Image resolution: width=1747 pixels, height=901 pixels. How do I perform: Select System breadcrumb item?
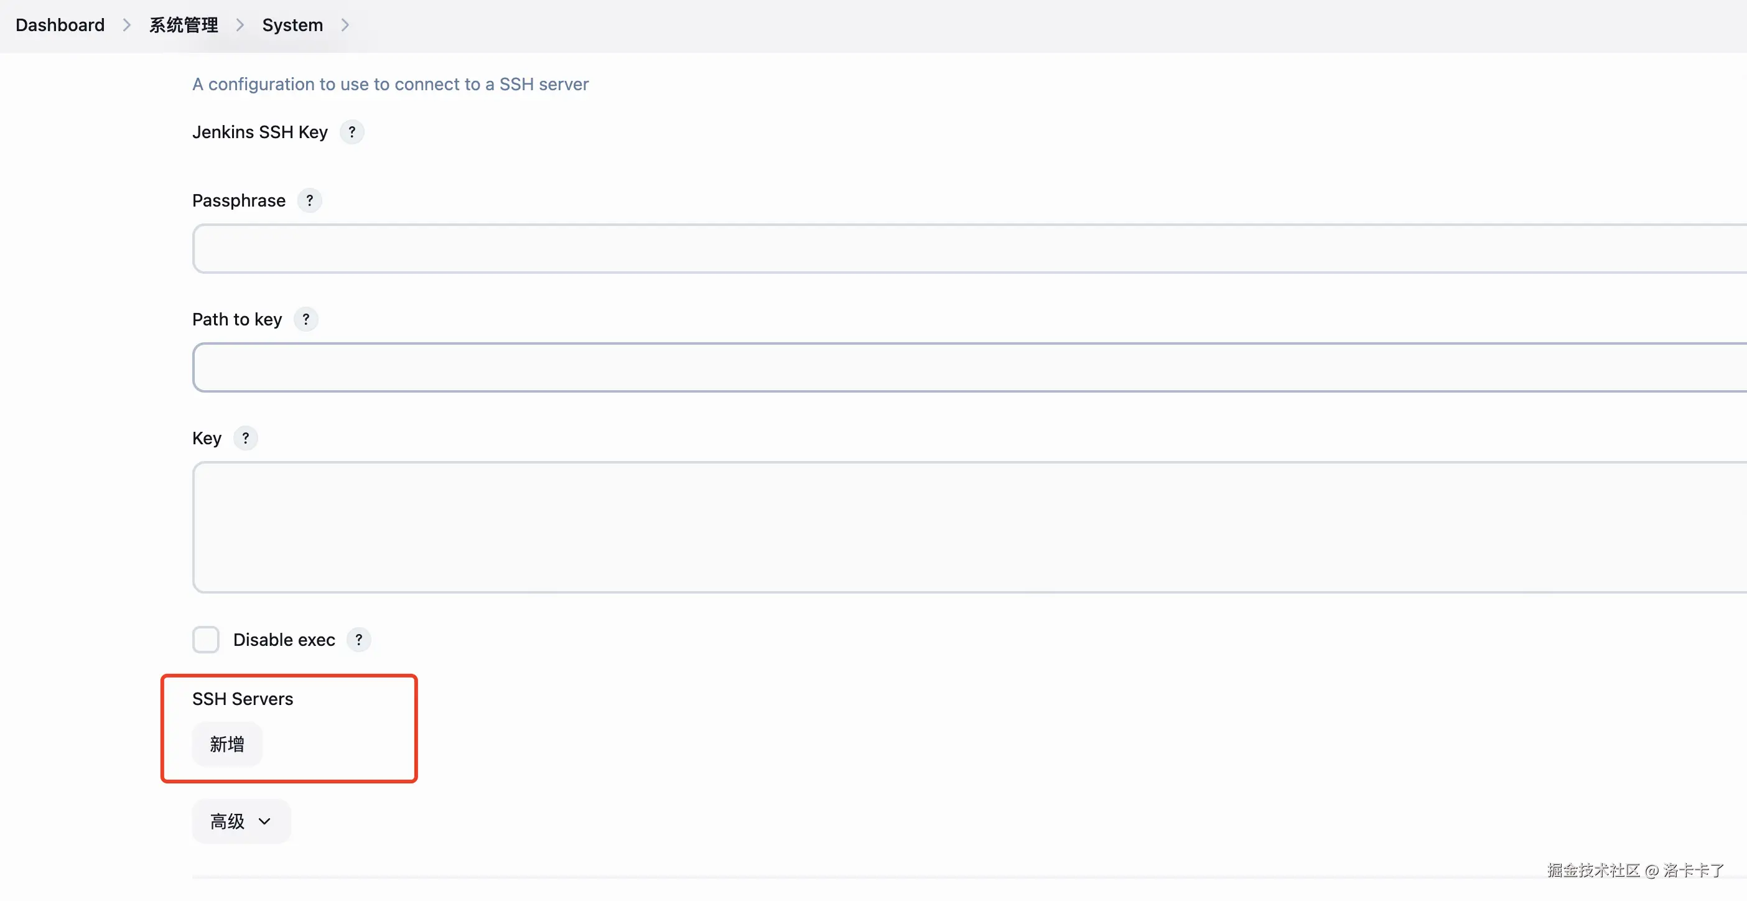(x=292, y=25)
